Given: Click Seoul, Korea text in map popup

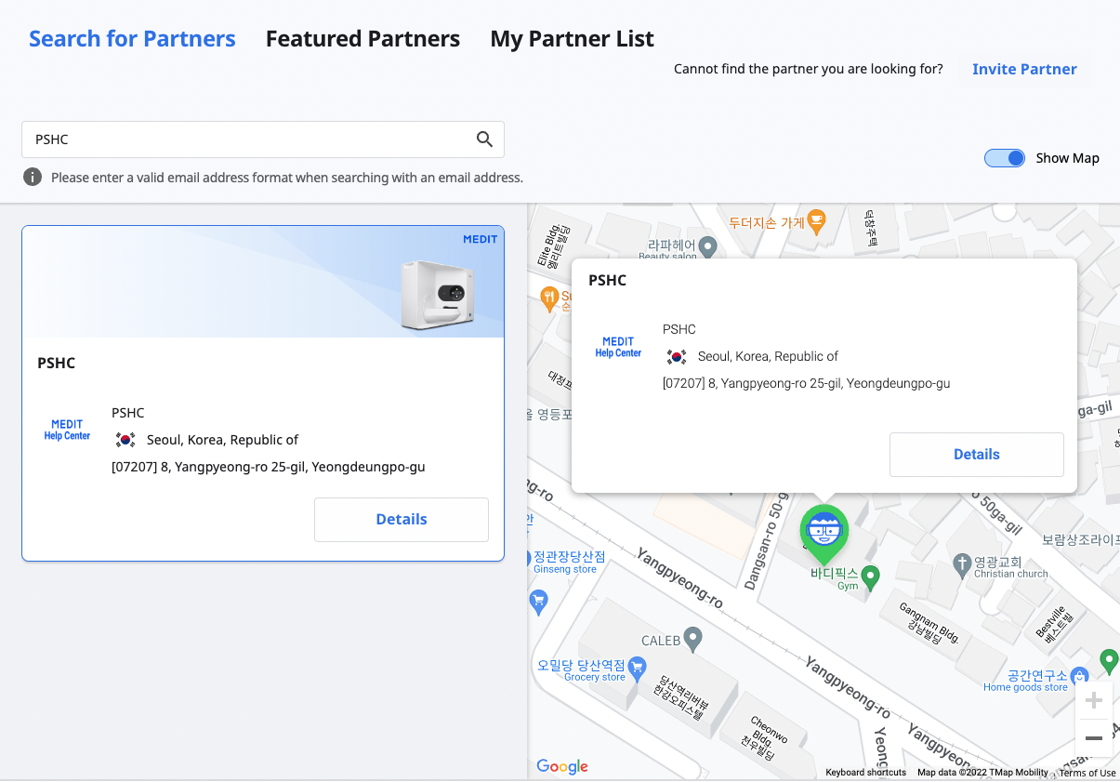Looking at the screenshot, I should click(768, 356).
